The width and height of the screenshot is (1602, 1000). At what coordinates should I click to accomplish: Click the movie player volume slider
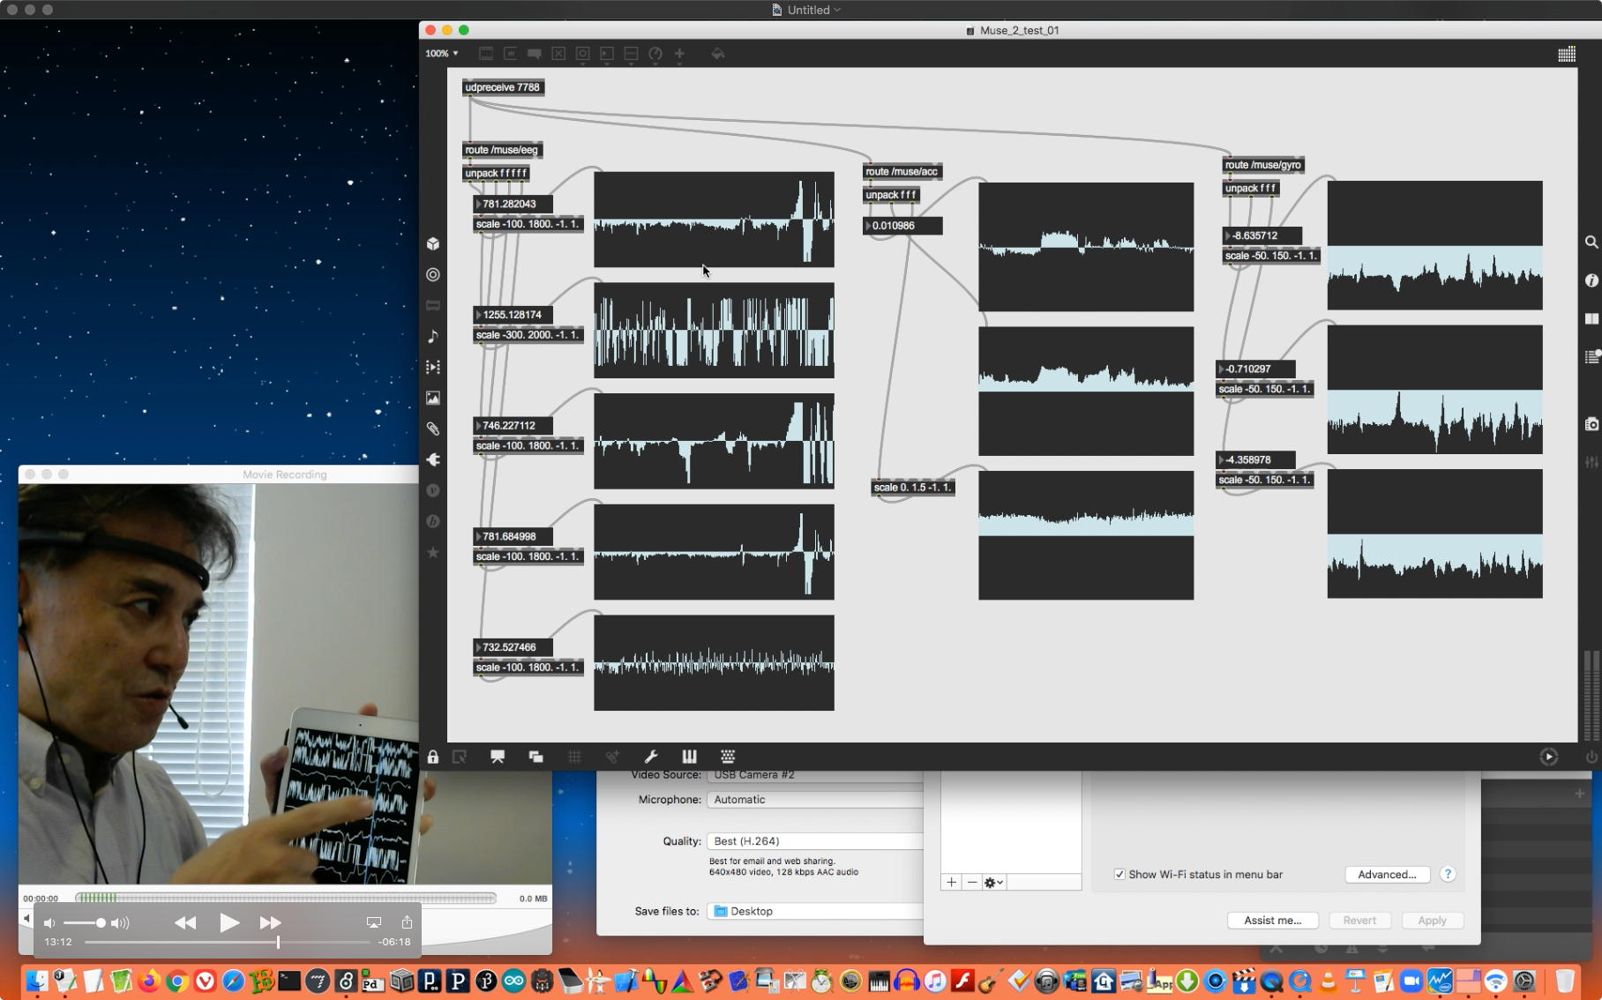86,923
